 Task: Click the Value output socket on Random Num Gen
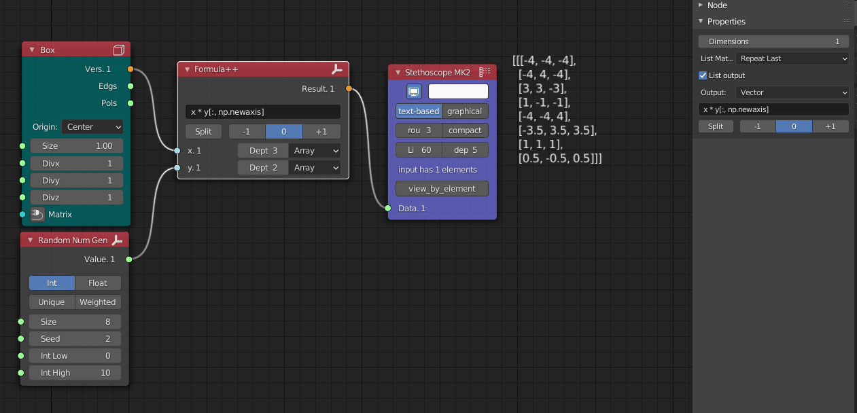point(129,259)
